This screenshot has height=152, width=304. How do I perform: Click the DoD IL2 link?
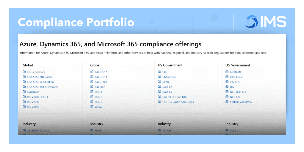coord(167,87)
